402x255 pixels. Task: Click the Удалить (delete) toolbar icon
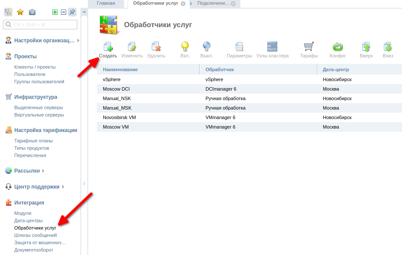pos(156,47)
